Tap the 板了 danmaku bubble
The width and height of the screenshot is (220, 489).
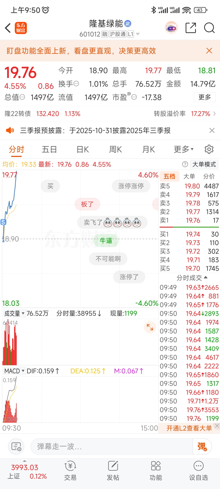[x=87, y=204]
